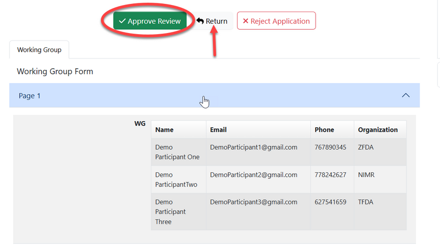Open the Working Group tab
The image size is (440, 245).
[39, 50]
